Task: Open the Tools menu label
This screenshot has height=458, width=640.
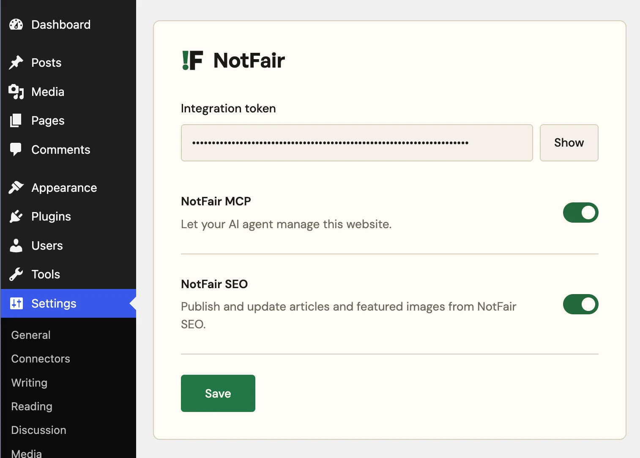Action: [46, 274]
